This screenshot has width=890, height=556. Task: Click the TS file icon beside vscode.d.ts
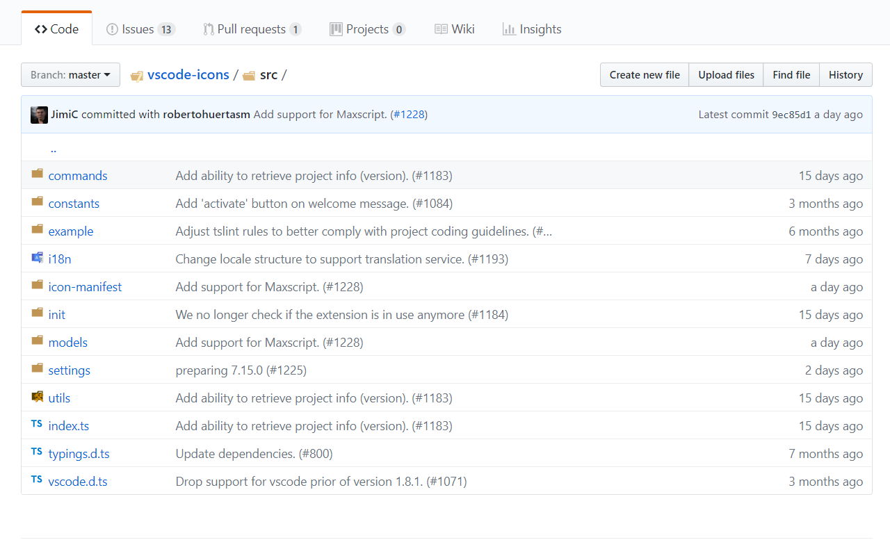(37, 480)
